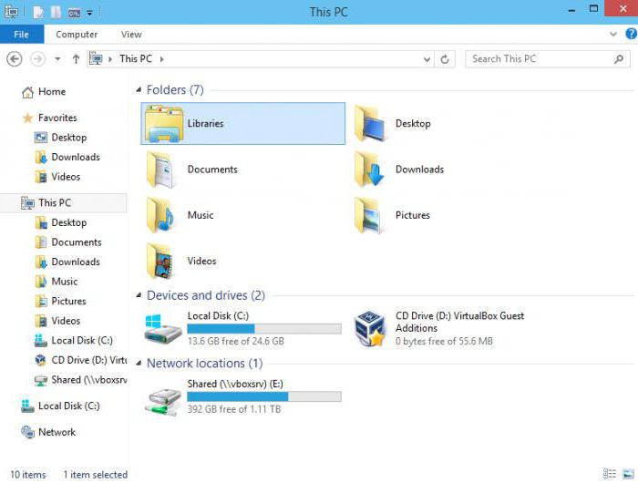Click the Help question mark icon
Image resolution: width=638 pixels, height=483 pixels.
630,34
